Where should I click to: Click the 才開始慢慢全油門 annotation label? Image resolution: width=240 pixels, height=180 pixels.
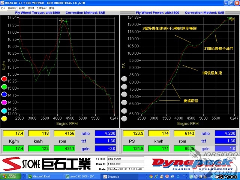point(218,49)
